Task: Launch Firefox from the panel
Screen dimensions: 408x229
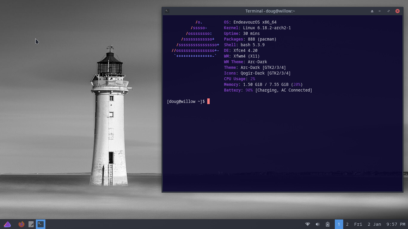Action: (21, 224)
